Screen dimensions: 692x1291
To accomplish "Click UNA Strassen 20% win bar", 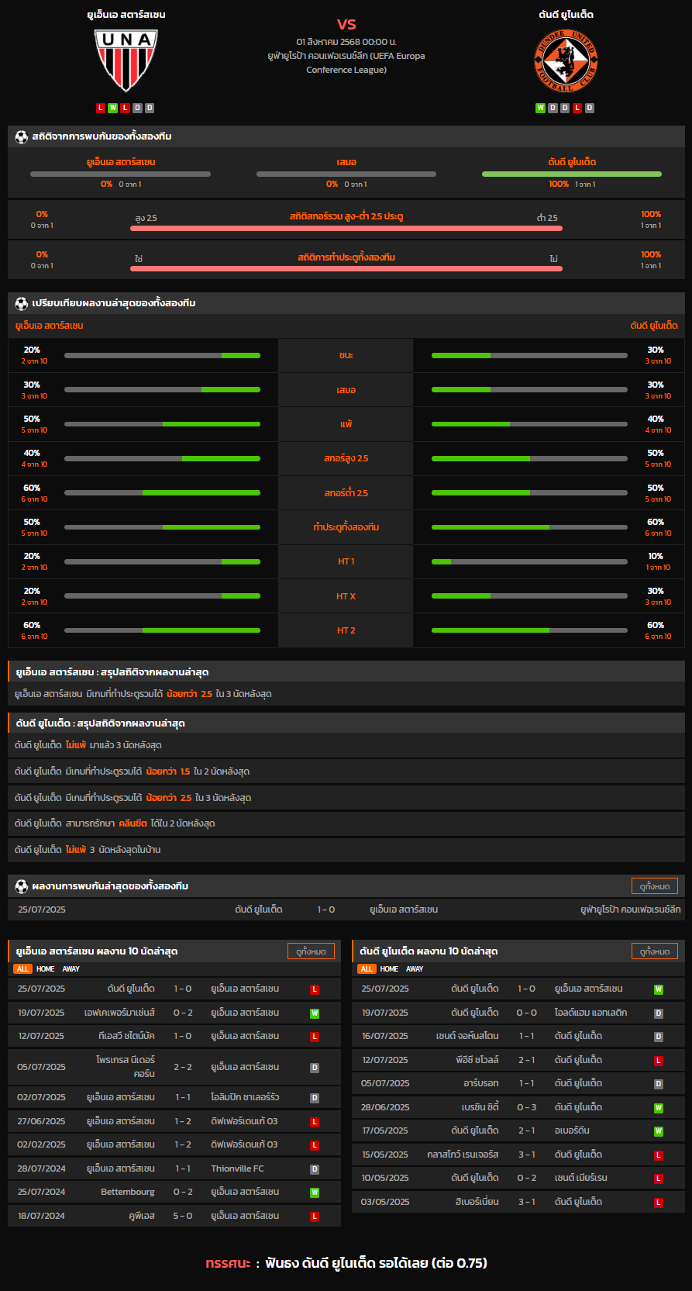I will [162, 356].
